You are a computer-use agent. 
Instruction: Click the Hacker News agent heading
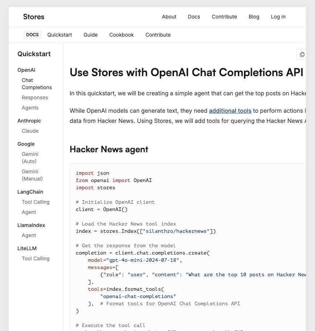(x=109, y=149)
